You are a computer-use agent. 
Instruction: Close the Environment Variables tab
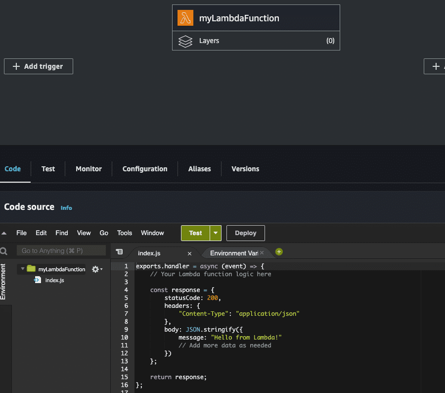click(x=262, y=252)
